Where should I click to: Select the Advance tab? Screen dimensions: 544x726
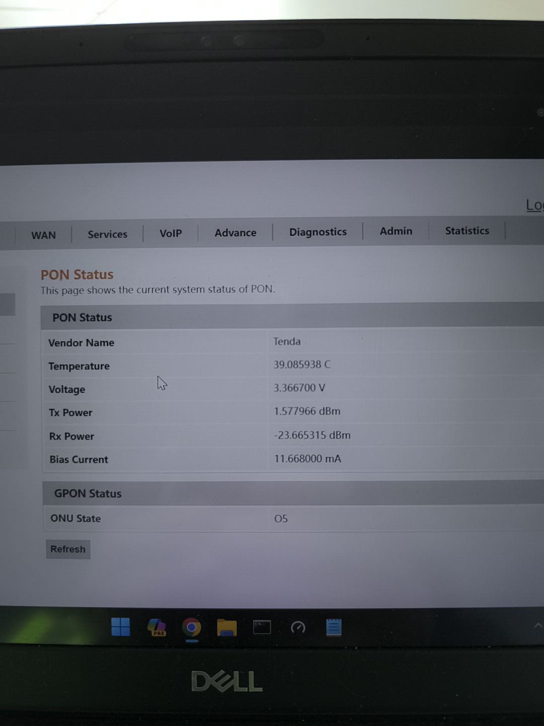coord(235,233)
